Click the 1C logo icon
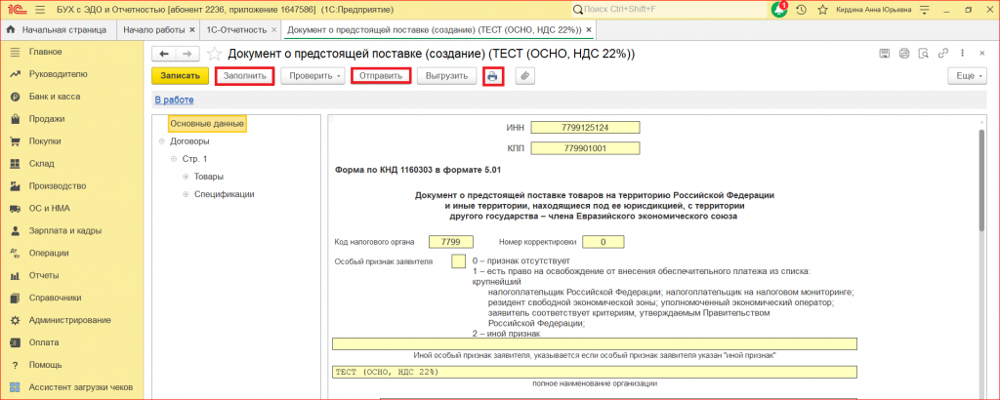 pos(18,10)
